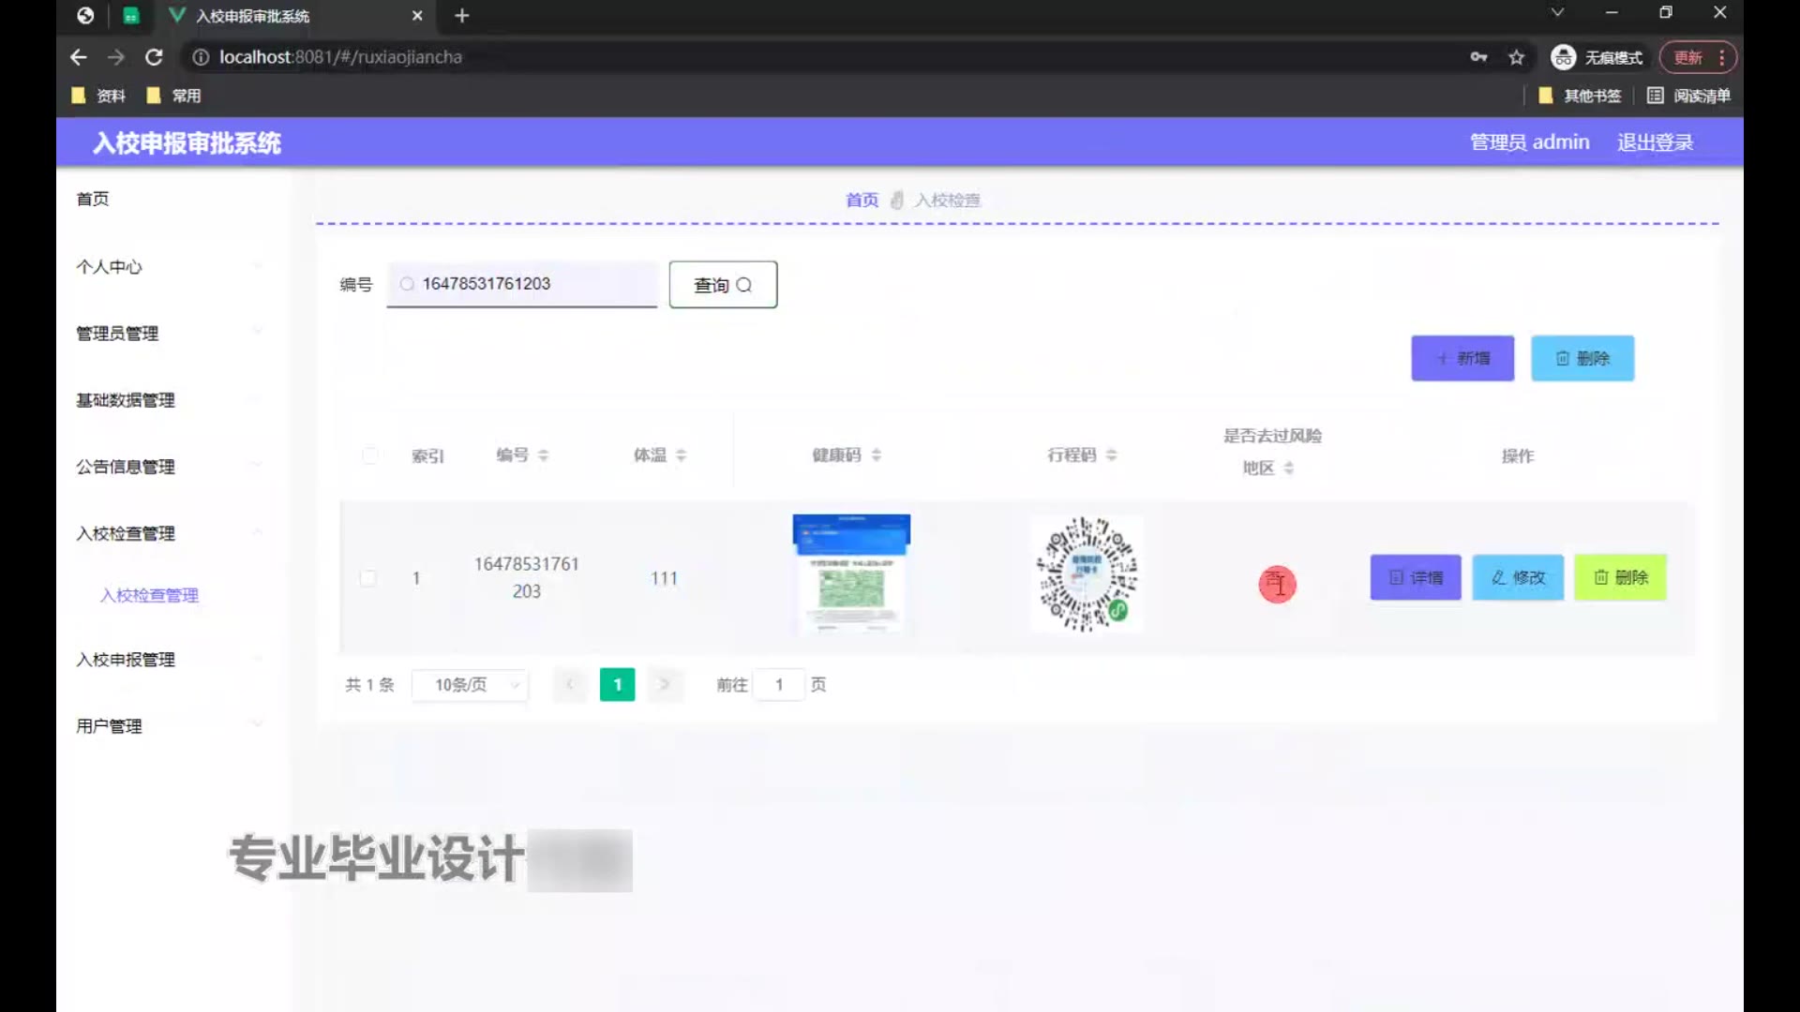The image size is (1800, 1012).
Task: Click the 退出登录 logout link
Action: [x=1655, y=142]
